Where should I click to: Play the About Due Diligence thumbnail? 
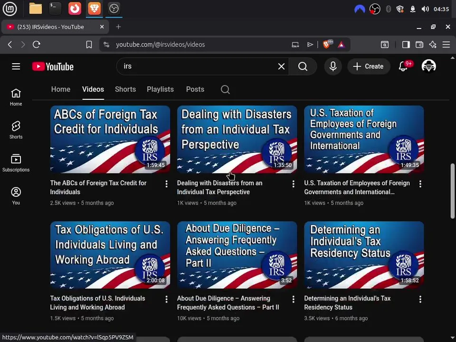[237, 255]
